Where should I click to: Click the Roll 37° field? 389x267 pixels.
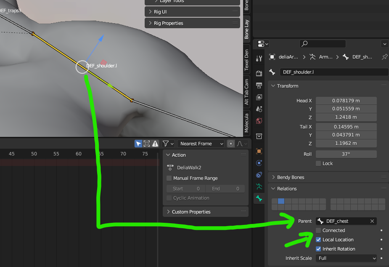346,154
